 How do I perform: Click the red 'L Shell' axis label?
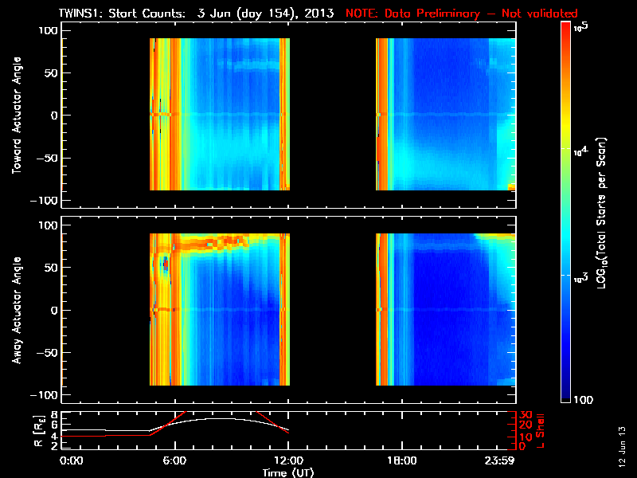[x=540, y=431]
